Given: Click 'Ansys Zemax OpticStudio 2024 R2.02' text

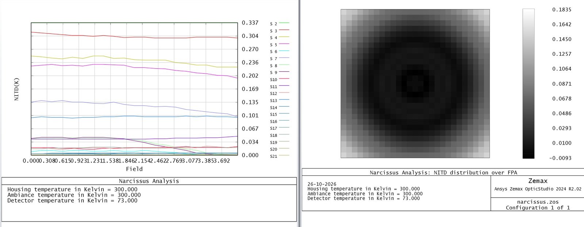Looking at the screenshot, I should coord(538,189).
